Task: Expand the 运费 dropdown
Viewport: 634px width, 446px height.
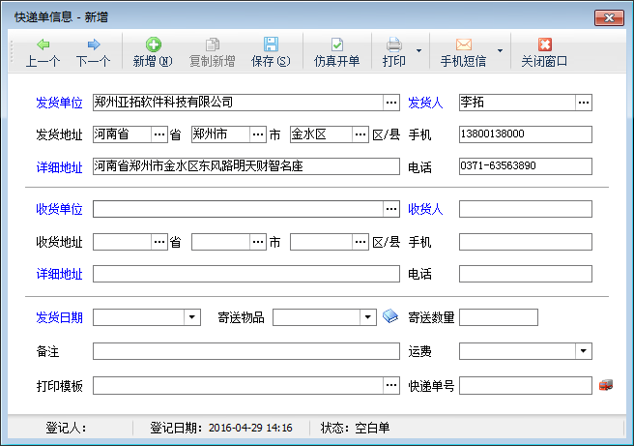Action: pyautogui.click(x=584, y=351)
